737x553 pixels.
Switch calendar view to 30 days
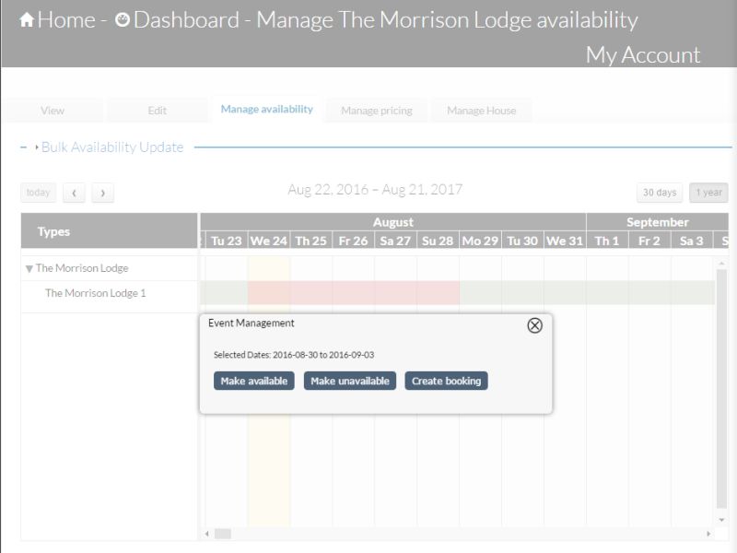(x=661, y=193)
